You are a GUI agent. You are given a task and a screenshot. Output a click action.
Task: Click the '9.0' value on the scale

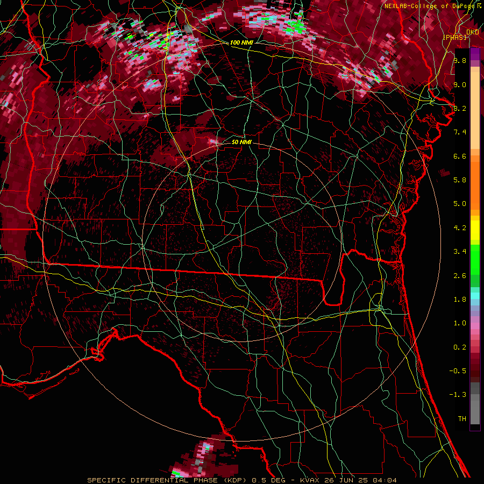tap(460, 84)
